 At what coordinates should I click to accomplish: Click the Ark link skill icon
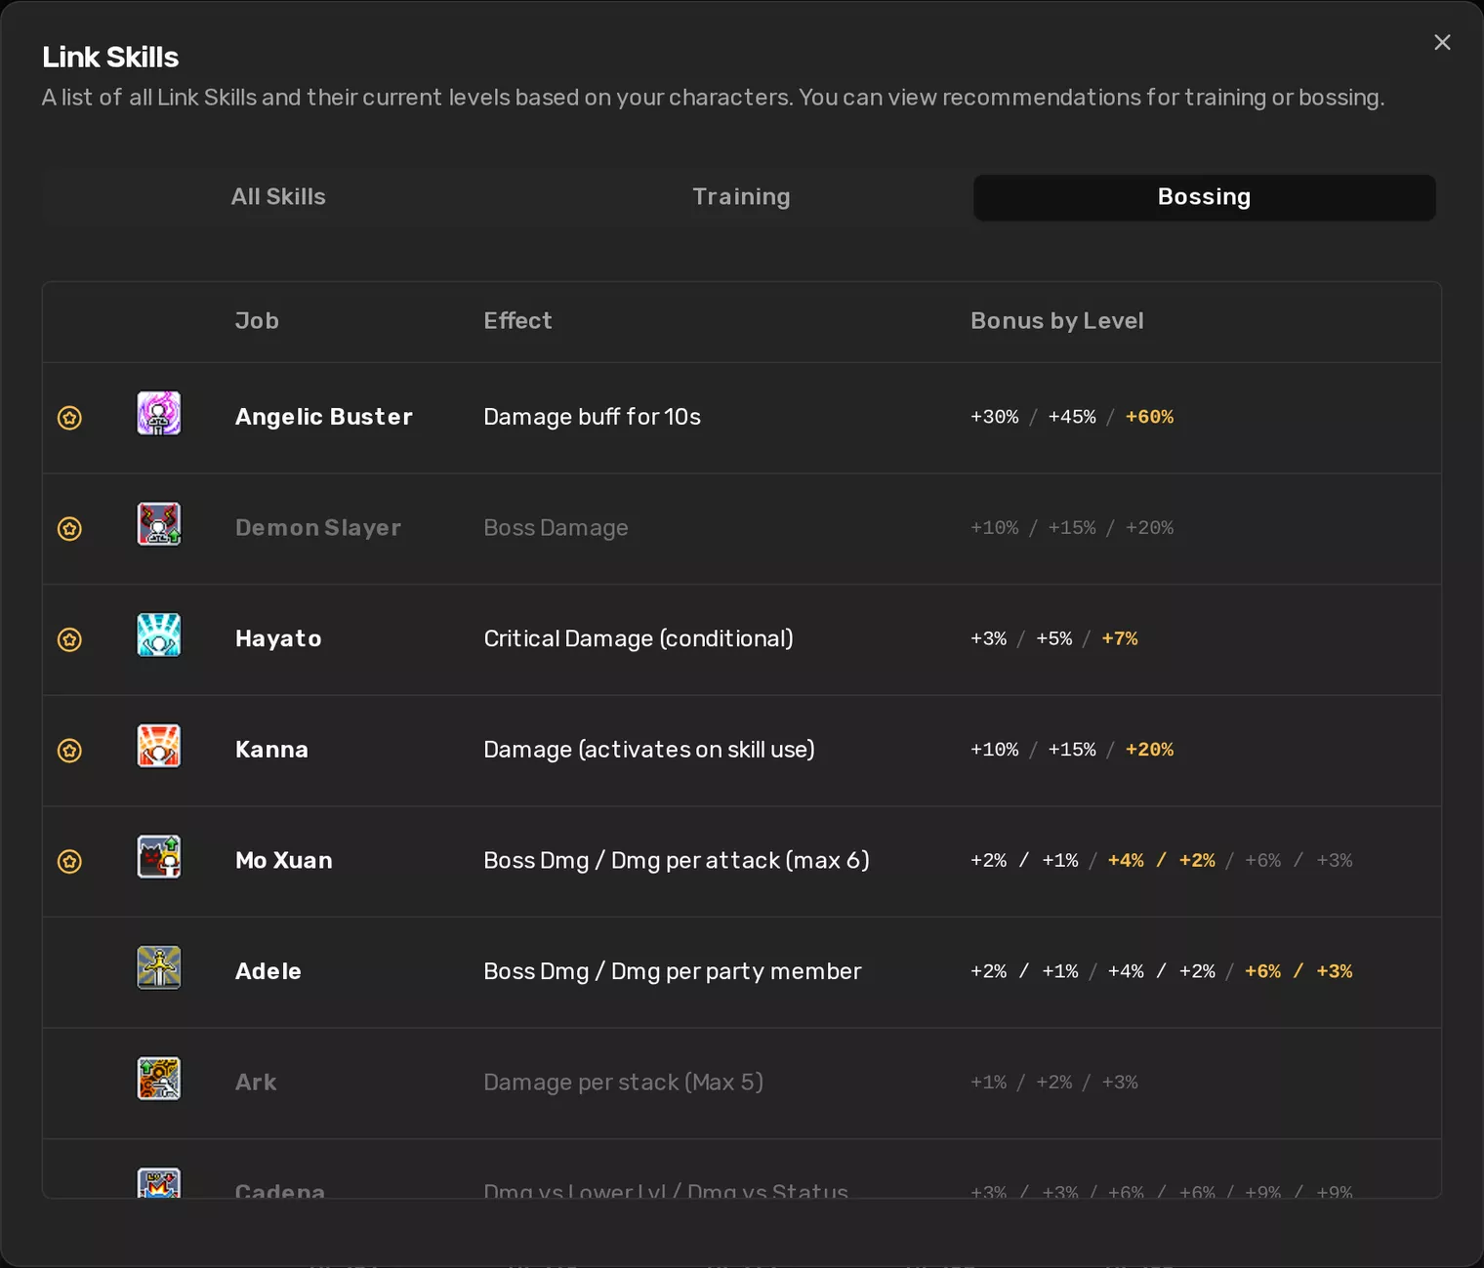click(159, 1079)
